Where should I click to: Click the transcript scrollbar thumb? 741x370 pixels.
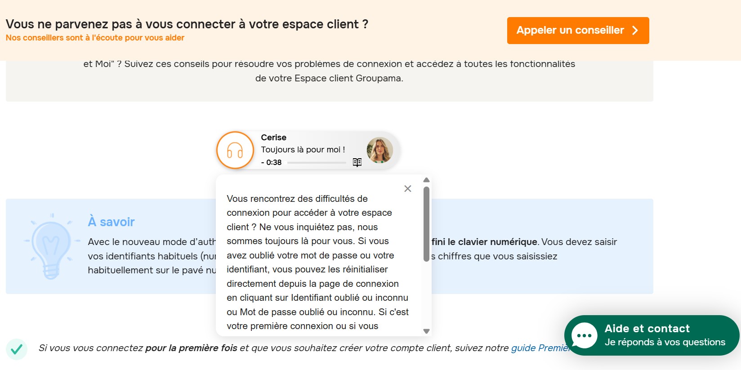click(x=426, y=224)
